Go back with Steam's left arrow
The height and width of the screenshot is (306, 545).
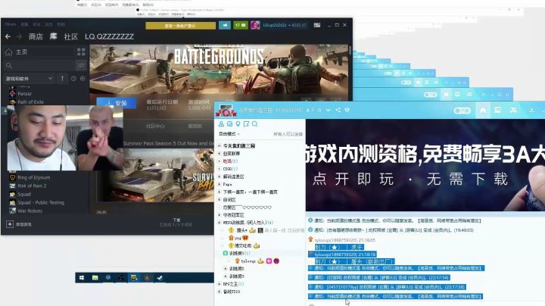coord(8,36)
